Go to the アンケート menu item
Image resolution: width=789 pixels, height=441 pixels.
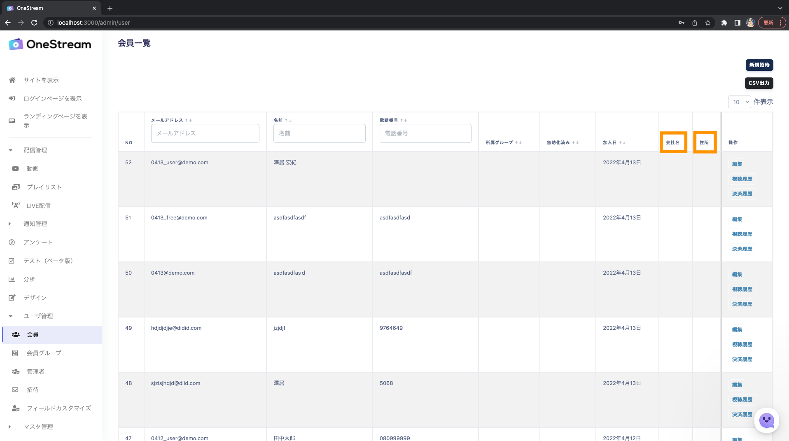pyautogui.click(x=38, y=242)
